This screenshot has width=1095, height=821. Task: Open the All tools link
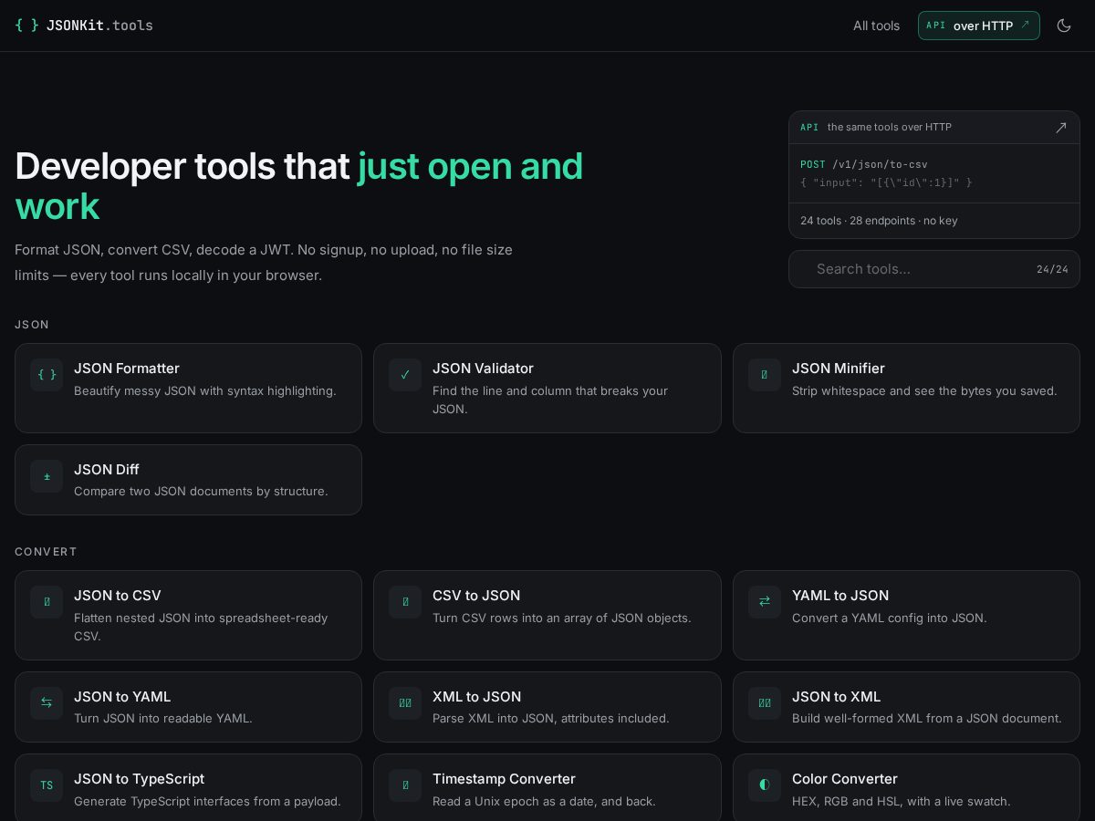pyautogui.click(x=876, y=26)
